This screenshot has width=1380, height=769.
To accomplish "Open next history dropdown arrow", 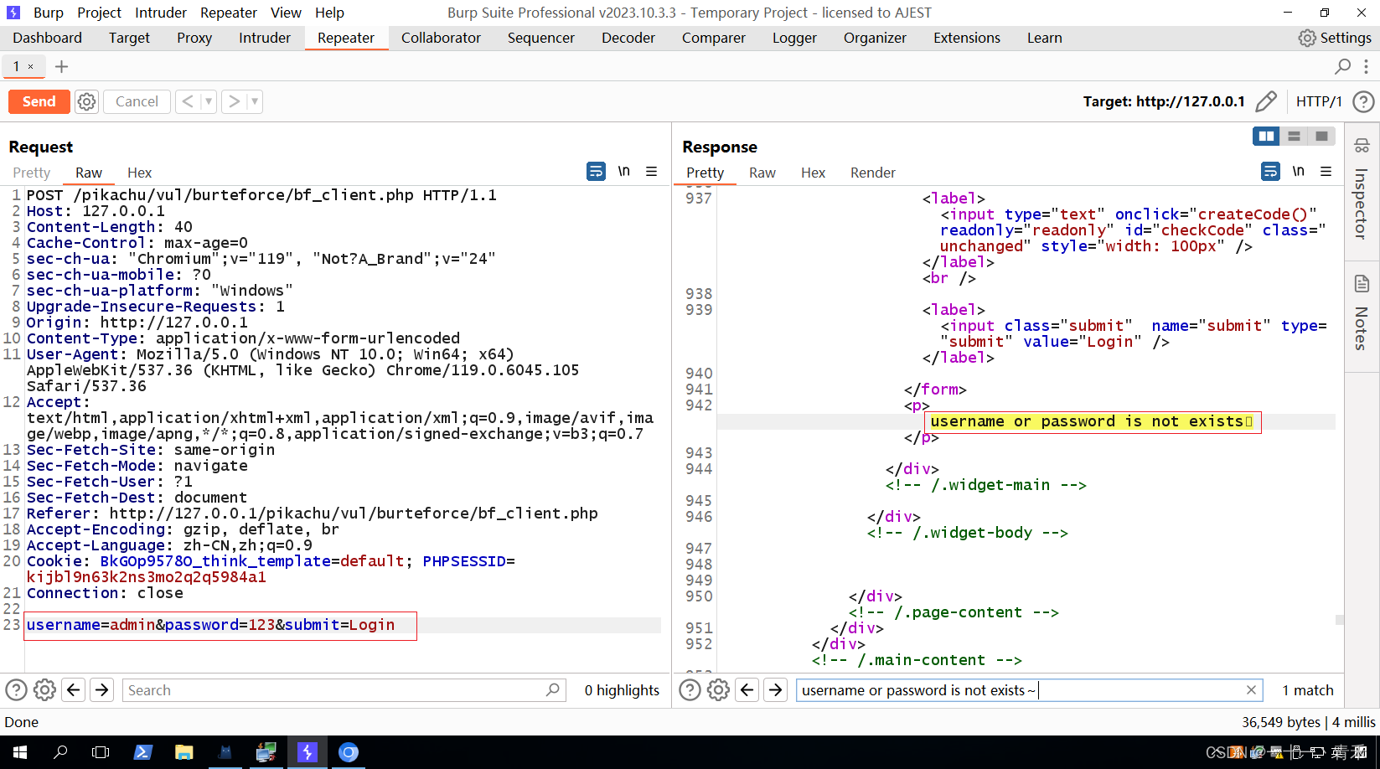I will point(255,101).
